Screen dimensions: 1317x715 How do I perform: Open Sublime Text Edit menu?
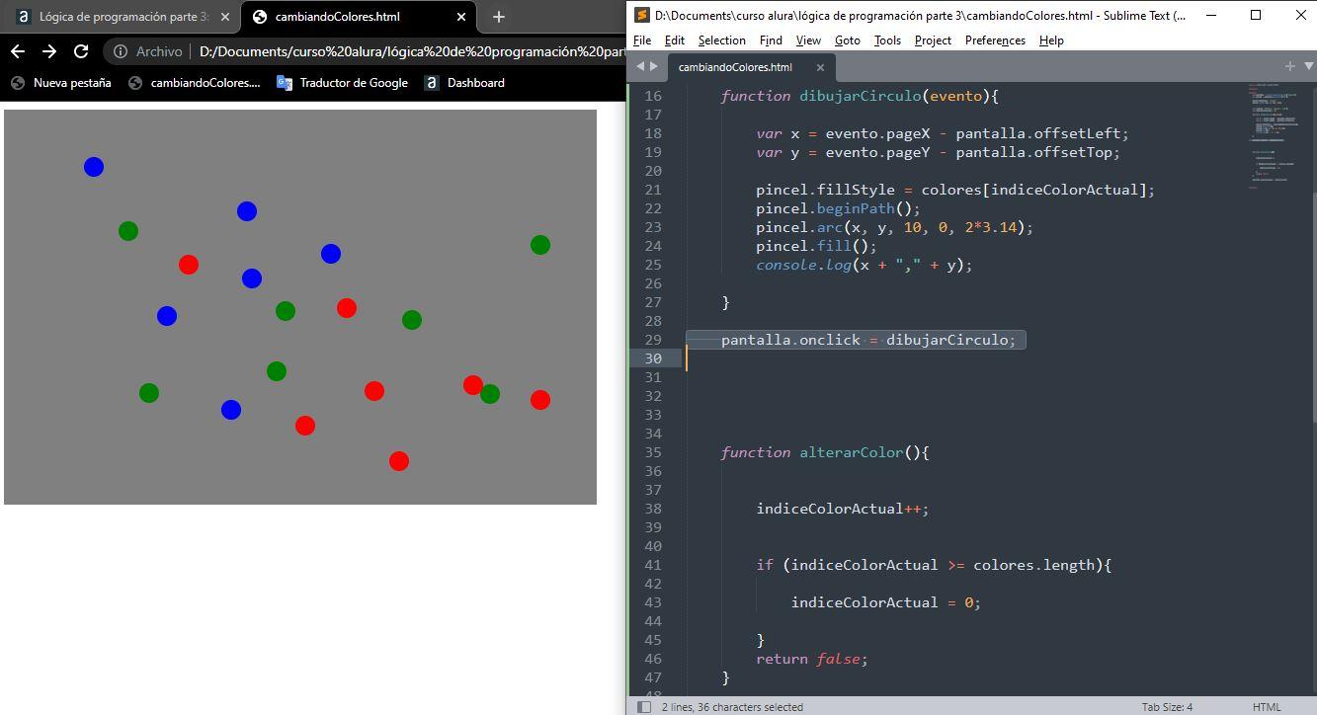pyautogui.click(x=675, y=40)
